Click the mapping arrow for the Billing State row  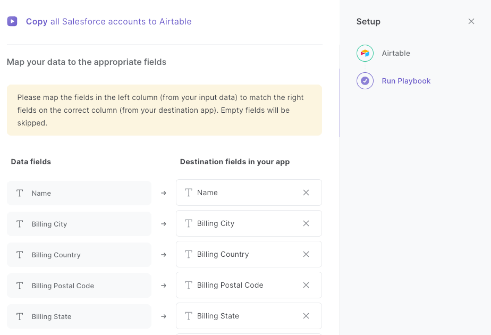(164, 317)
